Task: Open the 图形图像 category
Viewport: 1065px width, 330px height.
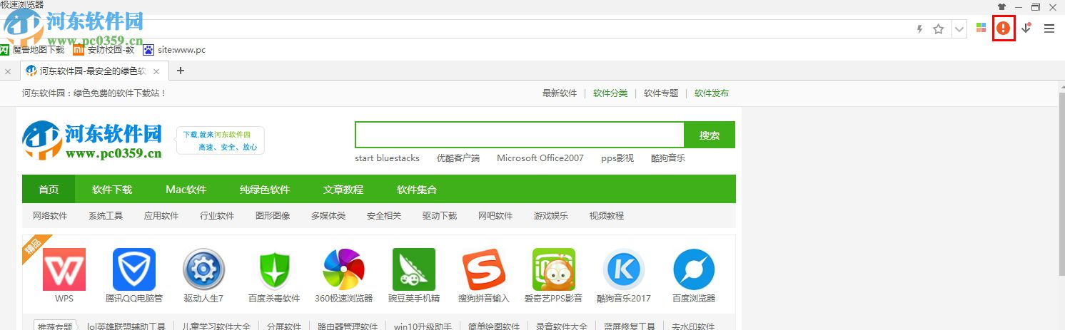Action: point(273,216)
